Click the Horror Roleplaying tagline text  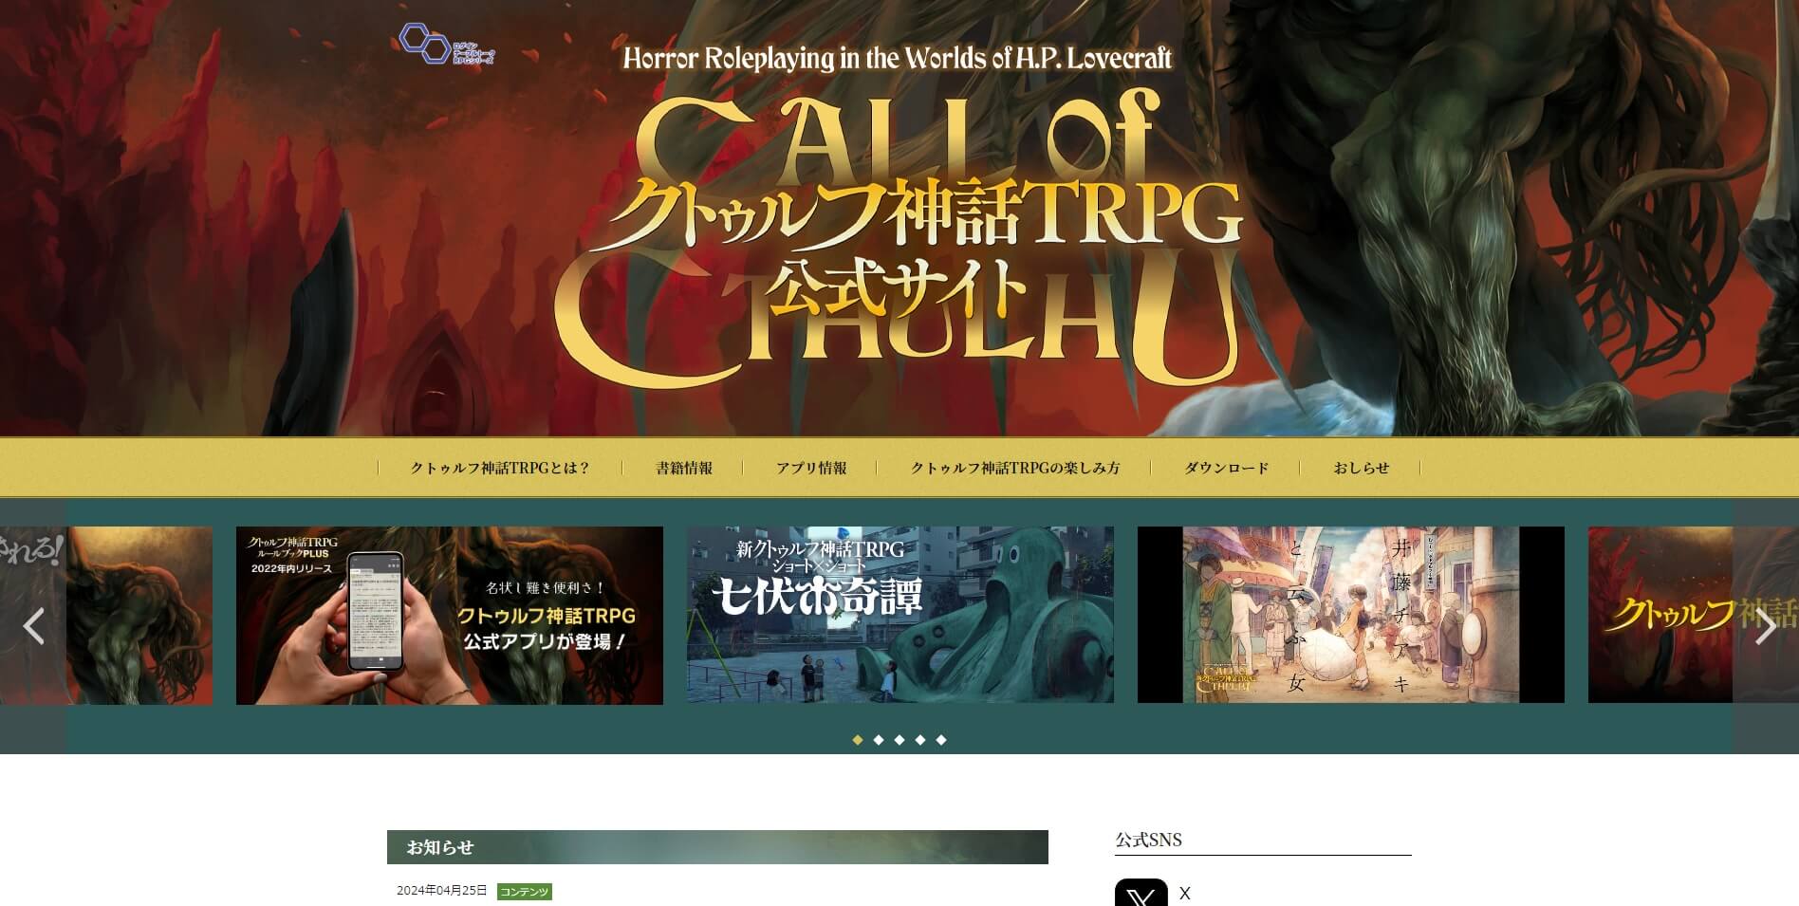[x=898, y=59]
